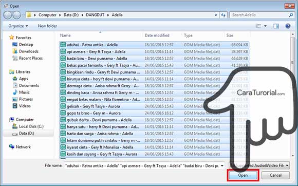Screen dimensions: 298x186
Task: Click the file icon of bekas pacar temanku
Action: pyautogui.click(x=63, y=65)
